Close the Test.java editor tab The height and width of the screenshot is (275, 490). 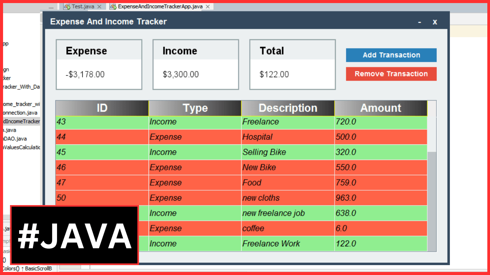[x=99, y=6]
